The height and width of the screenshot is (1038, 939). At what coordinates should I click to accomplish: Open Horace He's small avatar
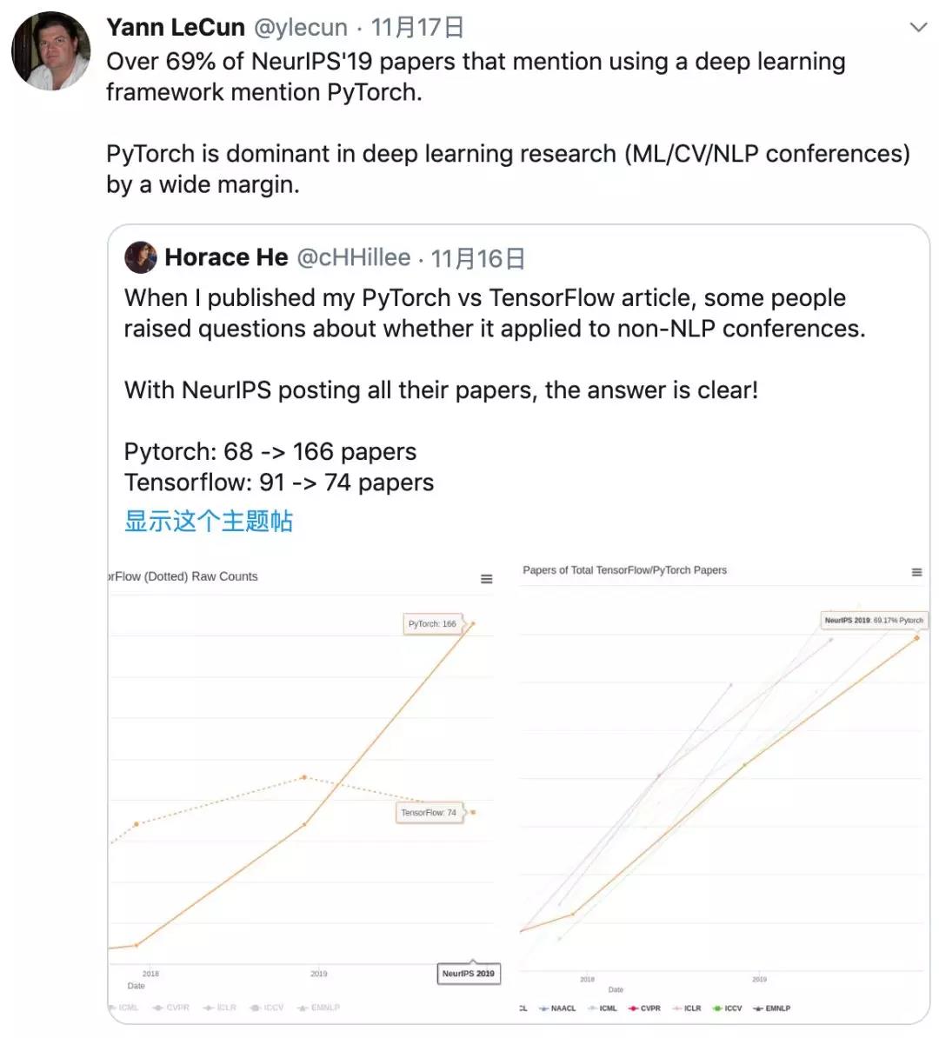coord(140,257)
